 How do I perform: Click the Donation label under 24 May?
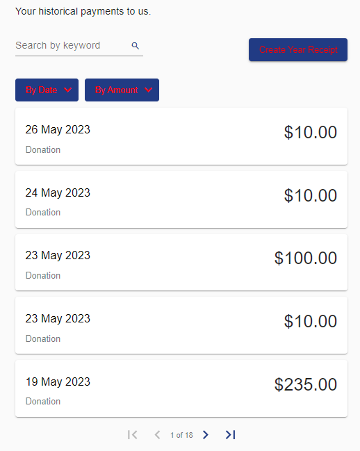click(43, 212)
